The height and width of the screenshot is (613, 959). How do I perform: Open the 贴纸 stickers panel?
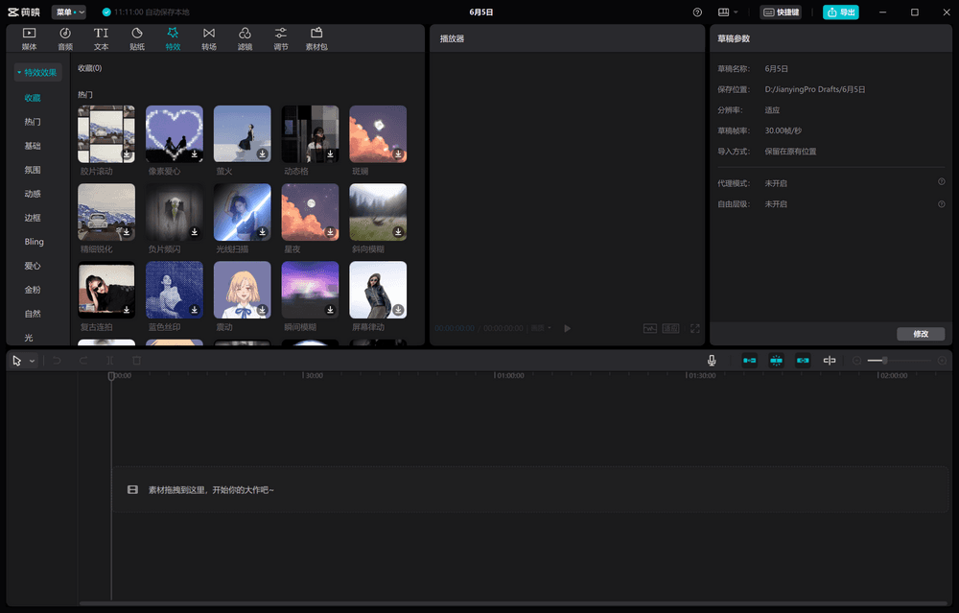coord(137,38)
